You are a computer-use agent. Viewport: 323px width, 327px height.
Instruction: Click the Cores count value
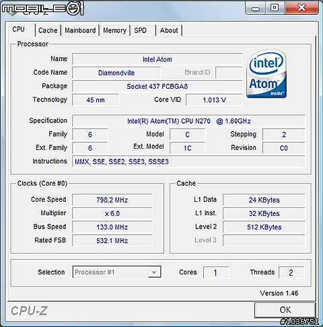[x=216, y=272]
